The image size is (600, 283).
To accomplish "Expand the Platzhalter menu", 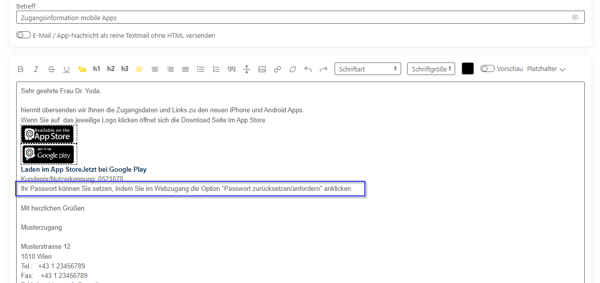I will pyautogui.click(x=546, y=69).
